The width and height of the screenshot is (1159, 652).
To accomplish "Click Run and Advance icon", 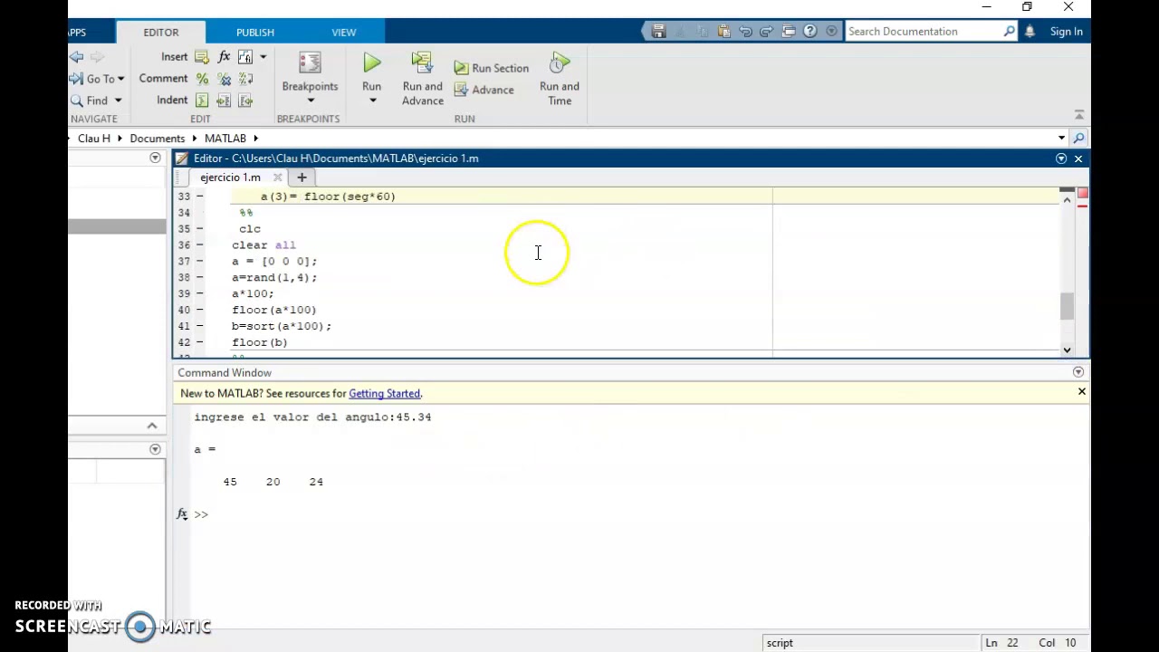I will [422, 63].
